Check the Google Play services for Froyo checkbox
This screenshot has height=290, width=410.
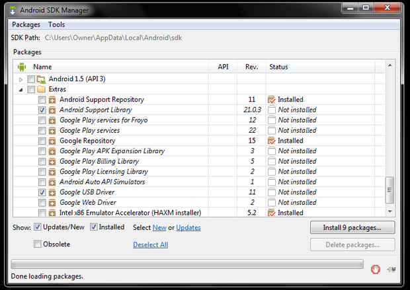click(x=42, y=120)
